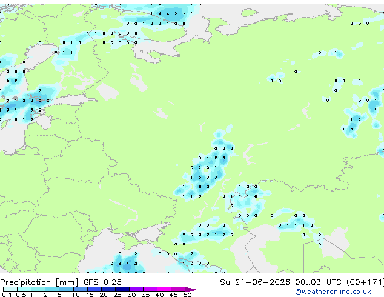This screenshot has width=384, height=297.
Task: Click the 45–50 mm legend swatch
Action: point(178,289)
